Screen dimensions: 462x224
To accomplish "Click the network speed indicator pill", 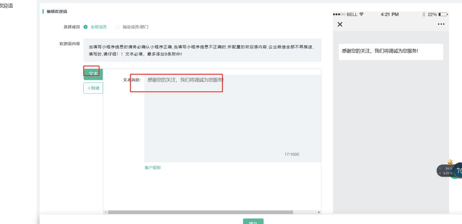I will 445,171.
